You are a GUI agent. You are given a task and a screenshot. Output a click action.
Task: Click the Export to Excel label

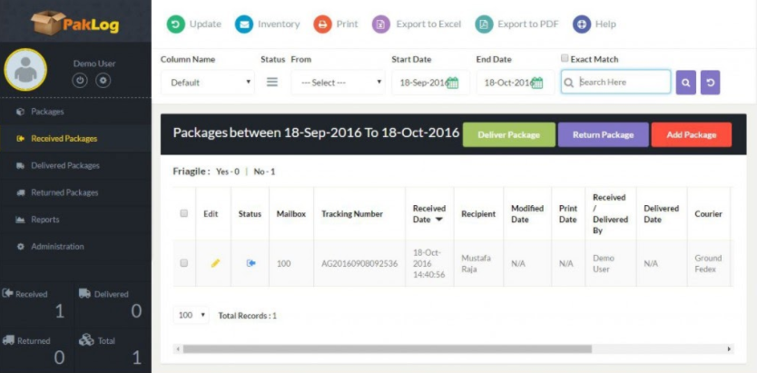(x=428, y=25)
